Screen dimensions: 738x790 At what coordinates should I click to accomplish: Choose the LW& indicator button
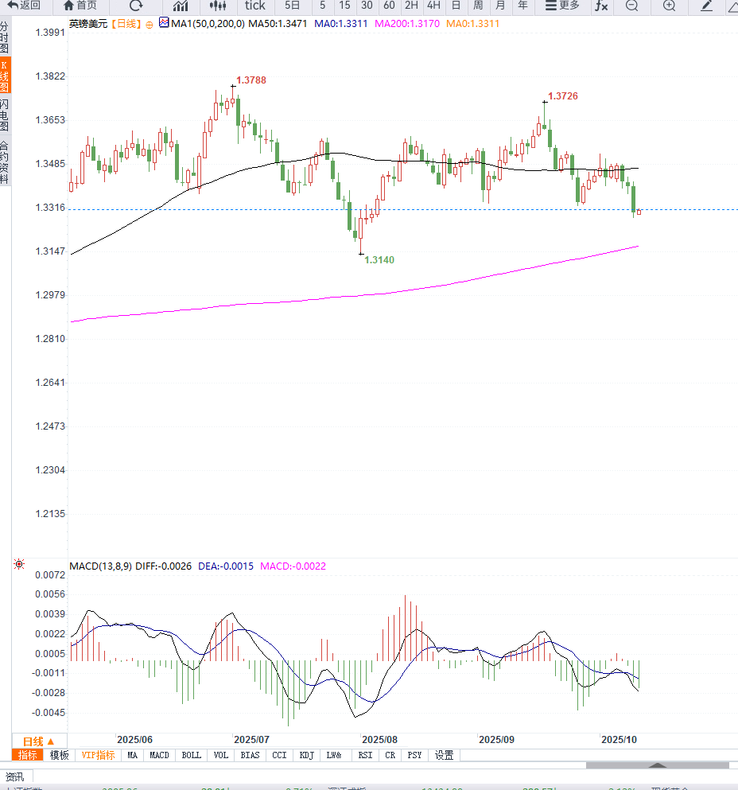click(x=334, y=755)
